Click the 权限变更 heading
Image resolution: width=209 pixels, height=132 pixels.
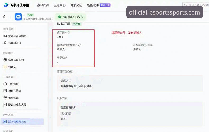62,98
